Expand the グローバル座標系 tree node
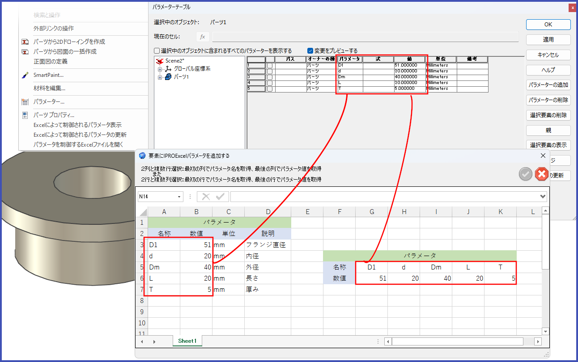Image resolution: width=578 pixels, height=362 pixels. click(x=160, y=69)
